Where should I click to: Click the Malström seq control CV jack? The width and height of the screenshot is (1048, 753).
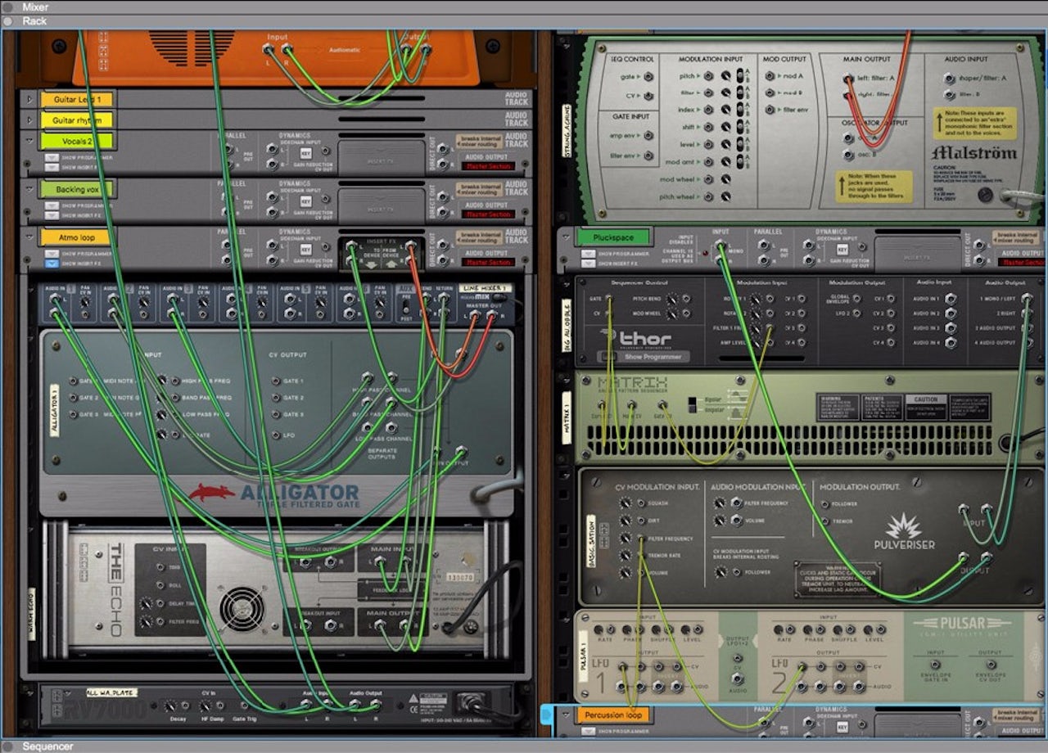648,97
